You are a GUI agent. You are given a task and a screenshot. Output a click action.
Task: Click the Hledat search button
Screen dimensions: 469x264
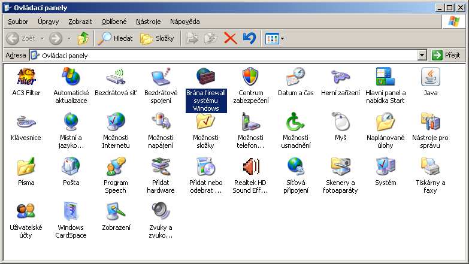116,38
